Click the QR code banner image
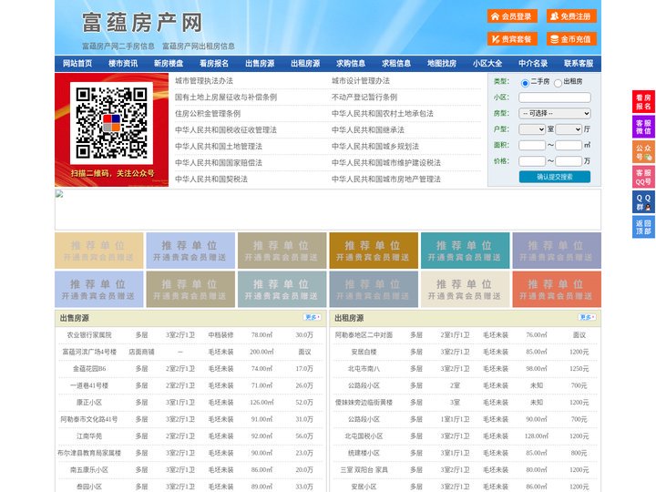Viewport: 656px width, 492px height. click(112, 129)
